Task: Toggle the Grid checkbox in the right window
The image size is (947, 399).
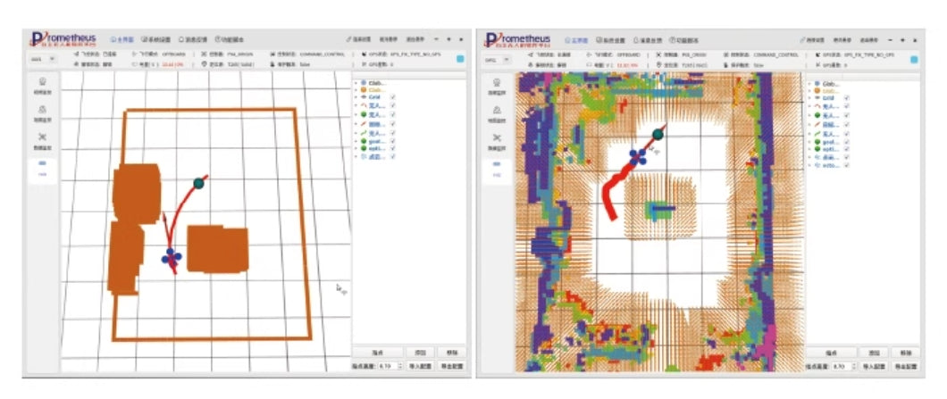Action: [x=847, y=97]
